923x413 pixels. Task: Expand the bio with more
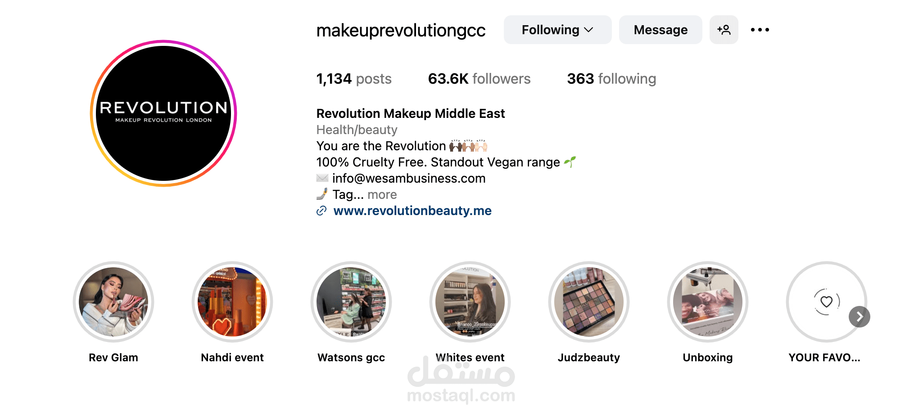click(x=382, y=194)
